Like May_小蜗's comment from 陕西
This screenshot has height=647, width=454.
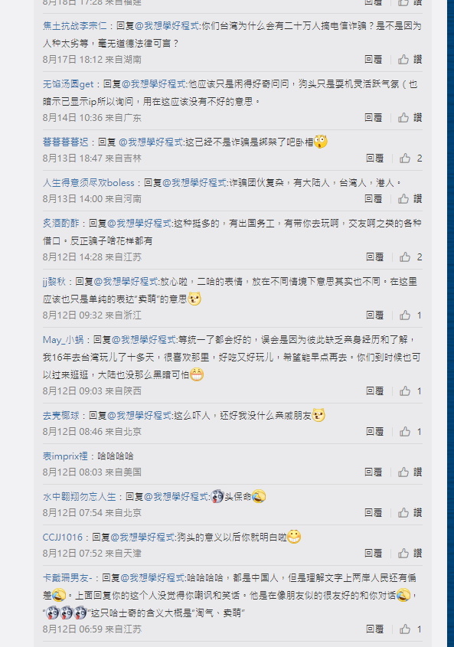click(x=405, y=390)
